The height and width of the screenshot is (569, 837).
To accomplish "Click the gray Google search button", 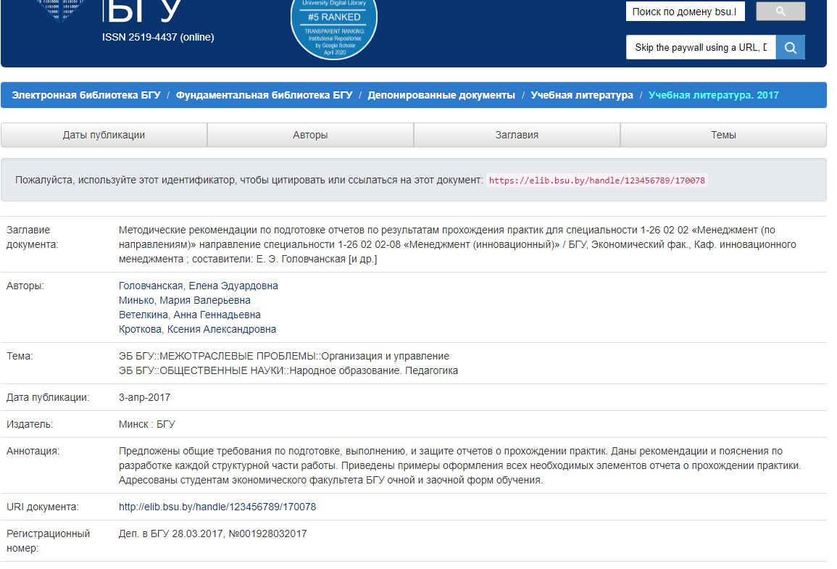I will 780,11.
